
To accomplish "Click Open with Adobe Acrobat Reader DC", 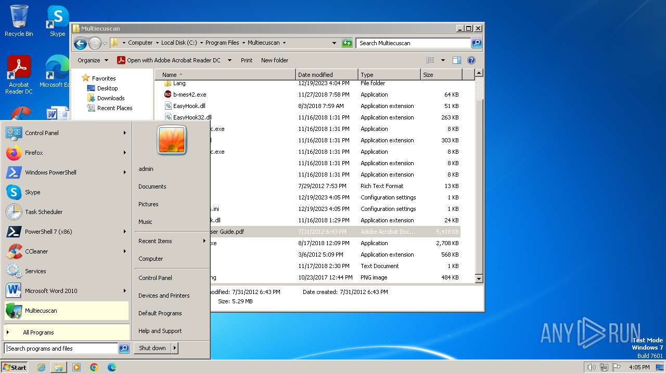I will point(169,60).
